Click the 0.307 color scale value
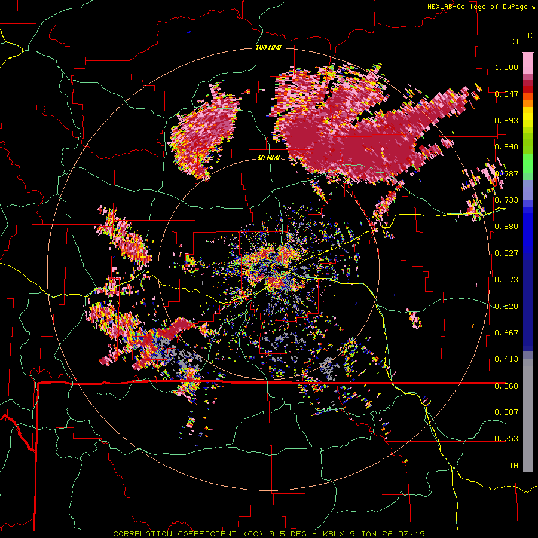Image resolution: width=538 pixels, height=538 pixels. click(506, 412)
